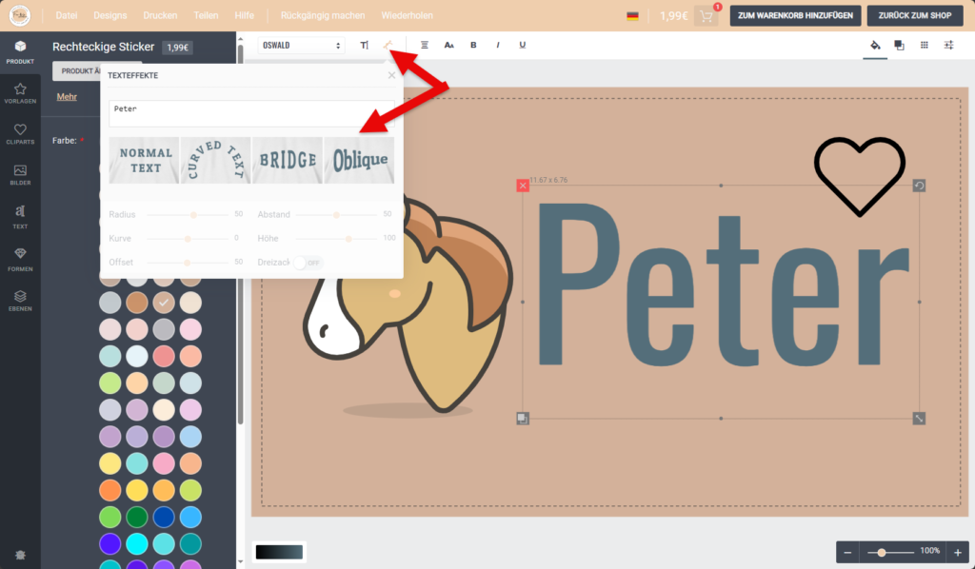975x569 pixels.
Task: Click the Peter text input field
Action: coord(251,113)
